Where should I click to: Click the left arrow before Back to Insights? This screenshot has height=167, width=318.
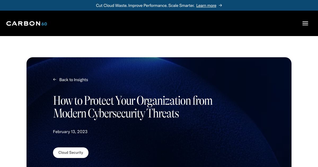[x=55, y=80]
